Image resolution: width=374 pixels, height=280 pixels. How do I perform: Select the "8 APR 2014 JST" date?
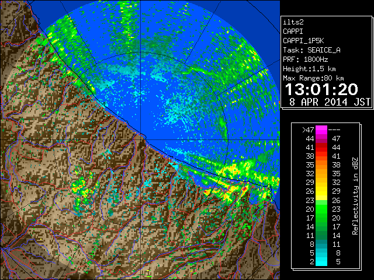pyautogui.click(x=330, y=102)
